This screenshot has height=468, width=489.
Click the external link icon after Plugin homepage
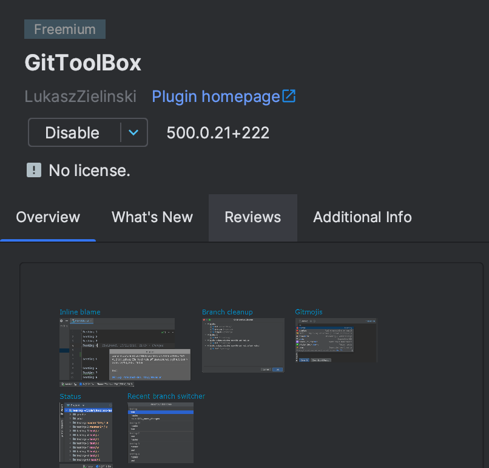click(289, 96)
